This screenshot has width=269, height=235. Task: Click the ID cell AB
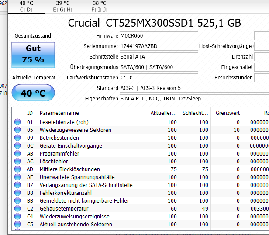tap(30, 153)
